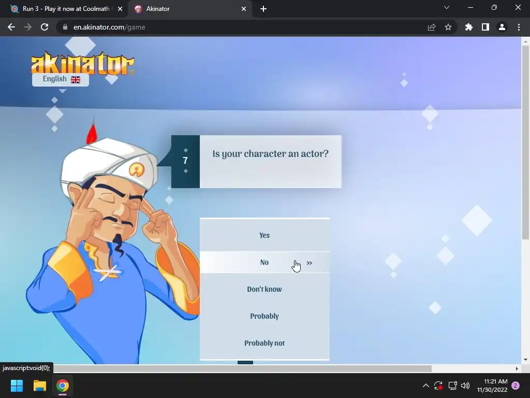
Task: Click the question text "Is your character an actor?"
Action: (x=270, y=153)
